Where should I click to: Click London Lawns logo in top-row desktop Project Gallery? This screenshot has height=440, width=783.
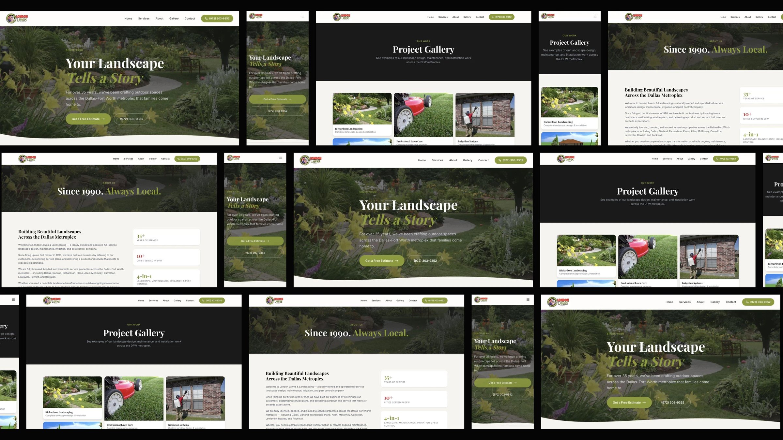point(341,17)
